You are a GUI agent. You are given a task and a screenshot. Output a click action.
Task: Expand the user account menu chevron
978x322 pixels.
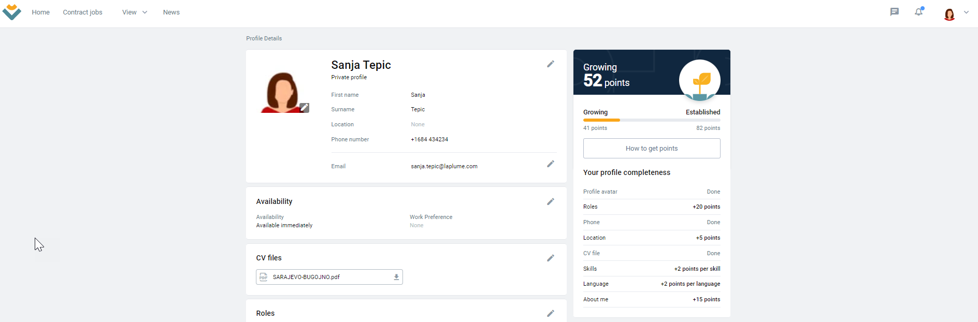point(966,12)
